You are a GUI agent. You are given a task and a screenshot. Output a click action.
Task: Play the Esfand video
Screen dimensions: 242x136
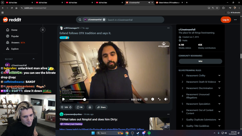coord(63,99)
